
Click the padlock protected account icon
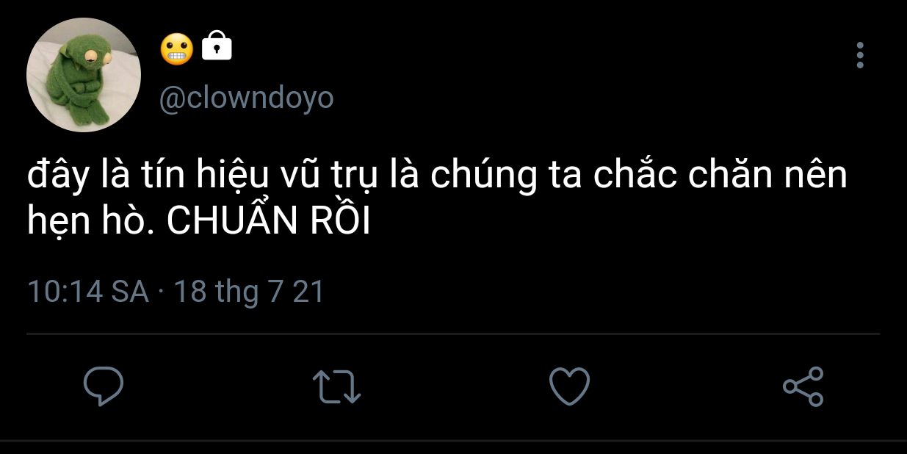(216, 46)
